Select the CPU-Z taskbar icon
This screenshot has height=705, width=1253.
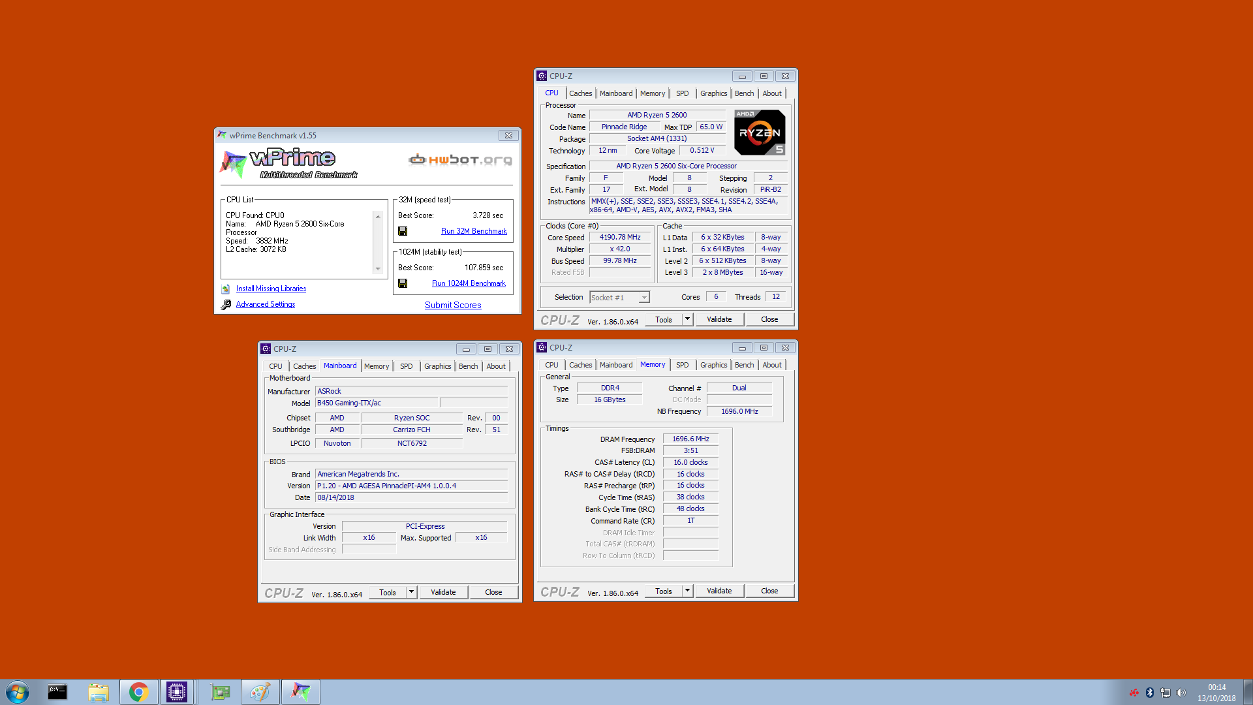point(176,692)
